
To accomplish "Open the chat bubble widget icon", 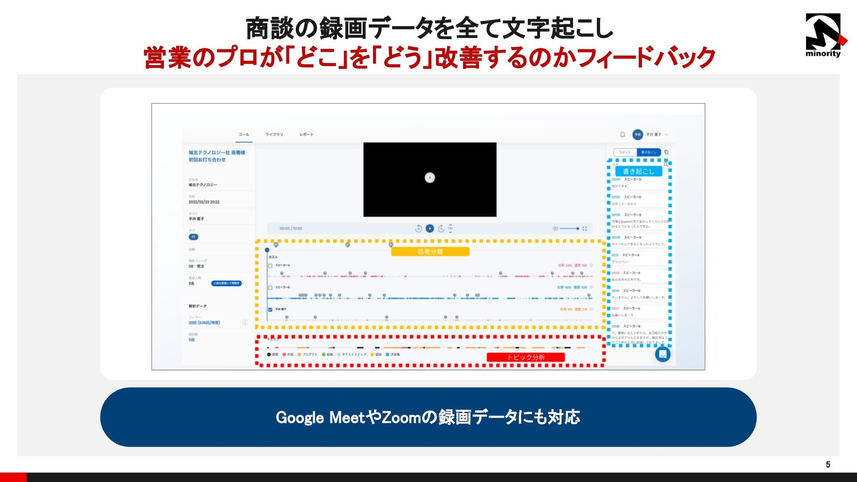I will (662, 354).
